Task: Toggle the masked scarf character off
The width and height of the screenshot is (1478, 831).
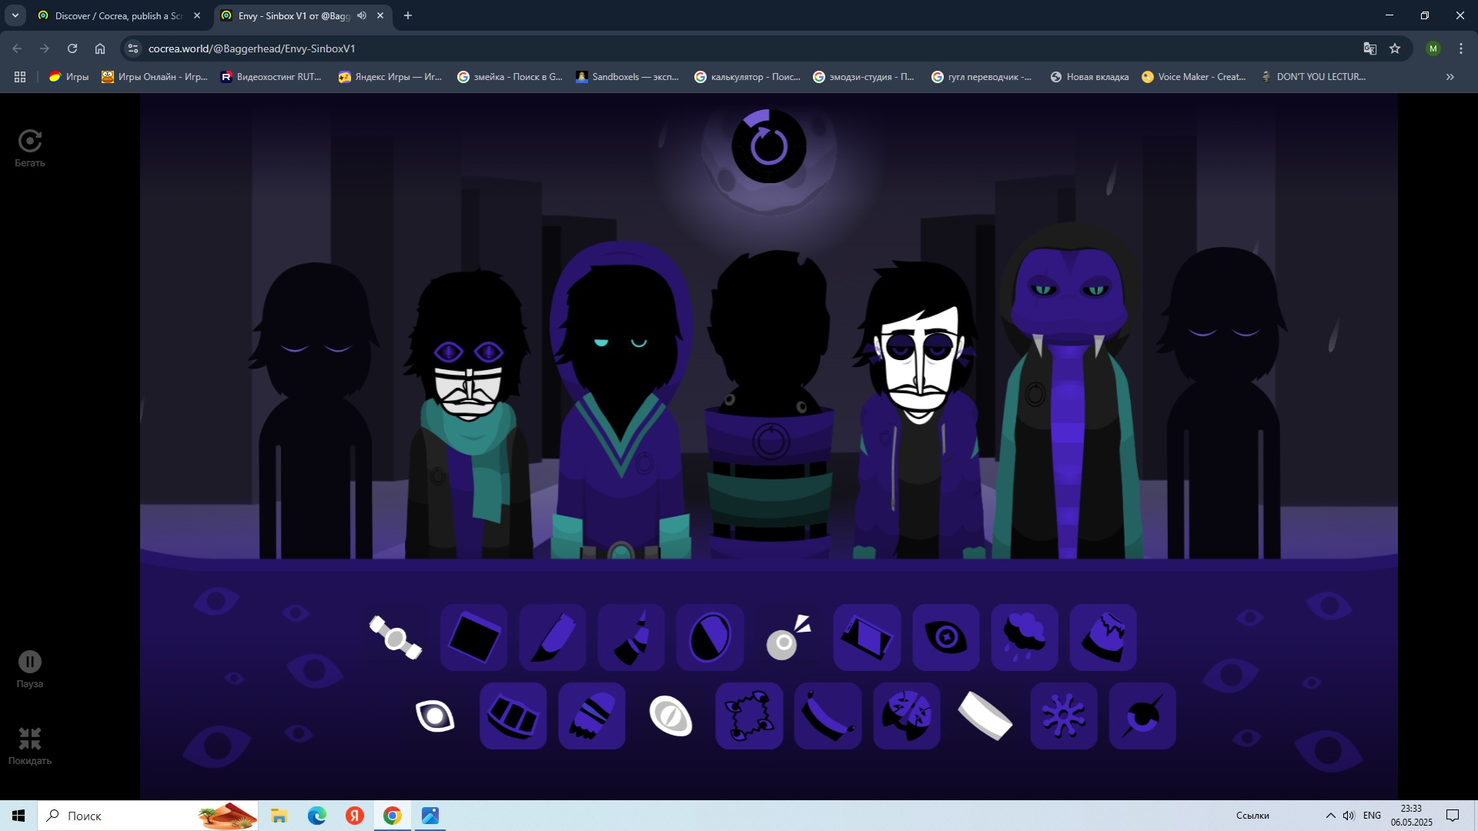Action: 468,415
